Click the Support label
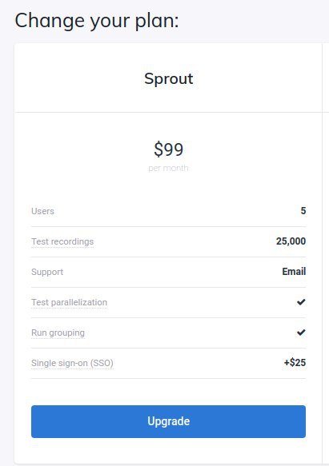329x466 pixels. pos(47,272)
